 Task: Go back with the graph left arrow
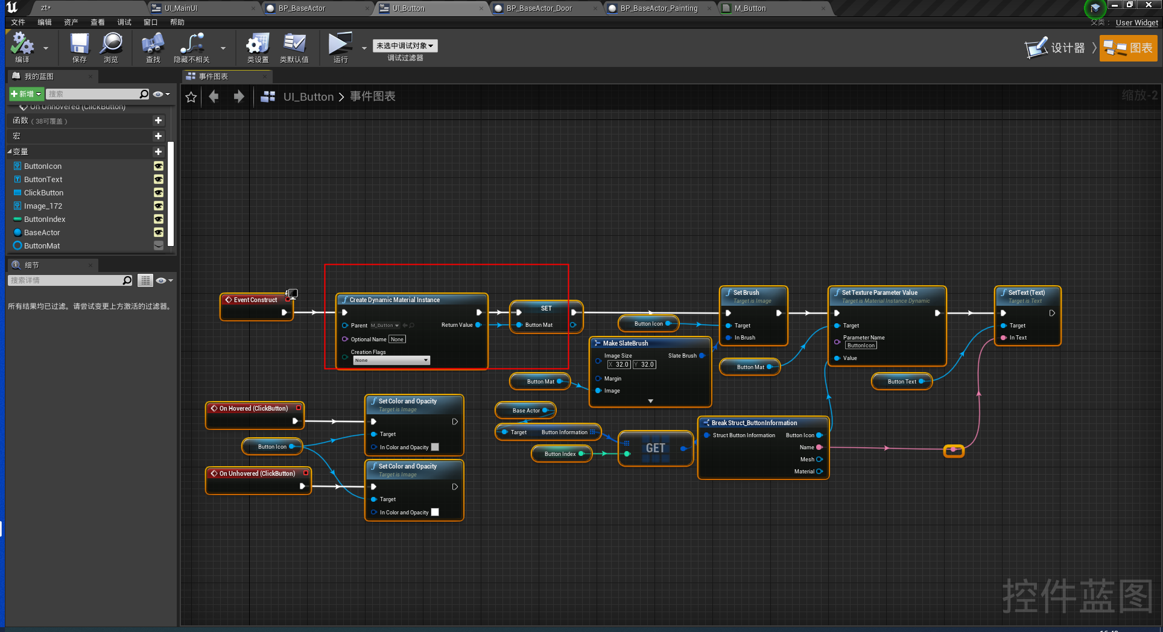coord(214,96)
